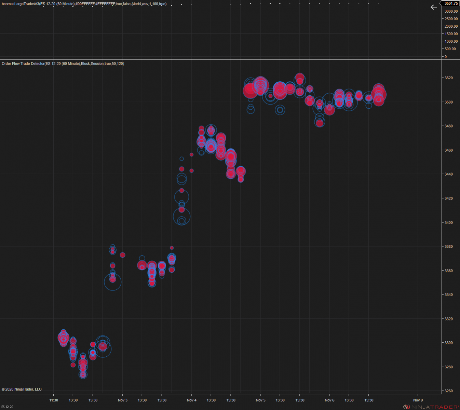Screen dimensions: 460x410
Task: Click the 3280 price axis label
Action: tap(449, 367)
